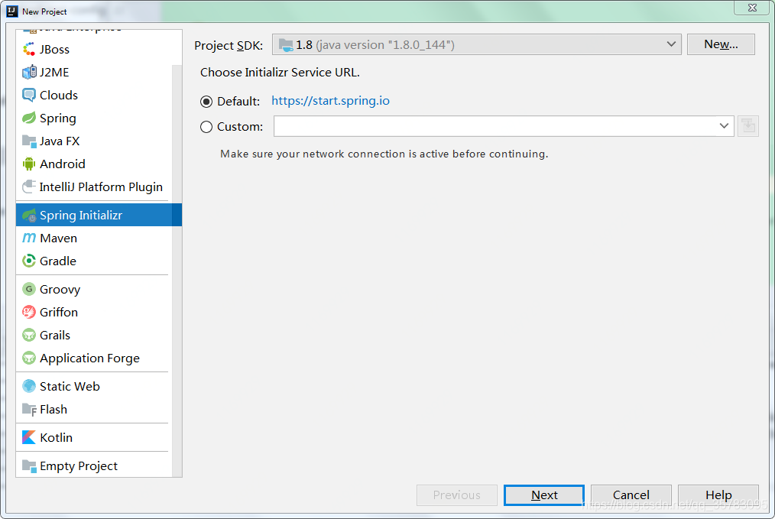Click the network connection notice text

384,154
